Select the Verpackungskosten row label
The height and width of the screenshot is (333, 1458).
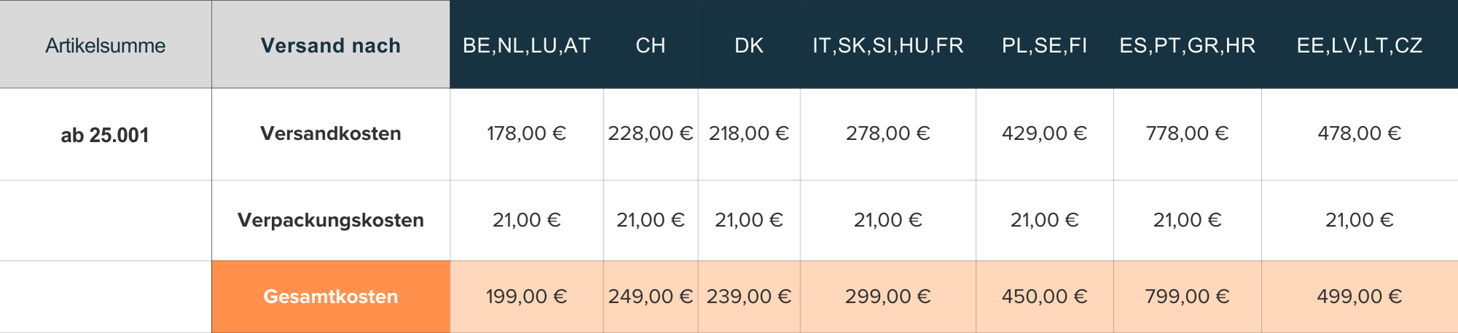(330, 220)
